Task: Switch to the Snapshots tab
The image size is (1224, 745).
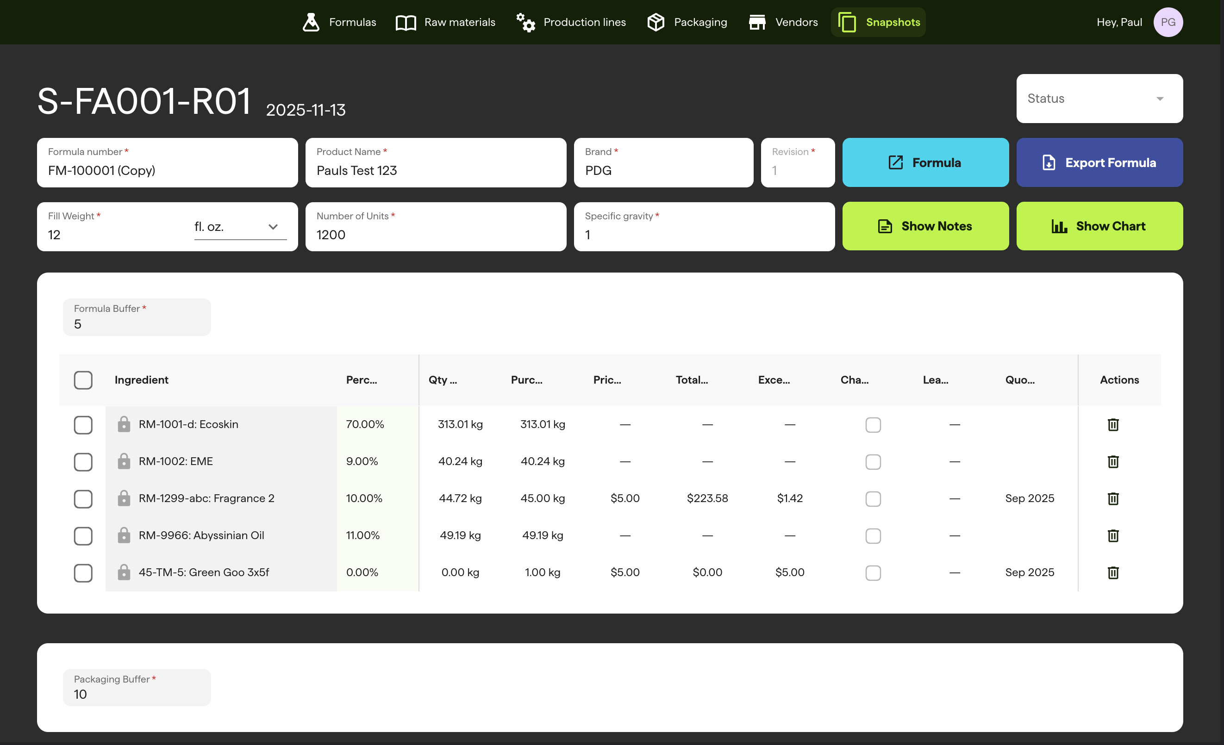Action: point(878,22)
